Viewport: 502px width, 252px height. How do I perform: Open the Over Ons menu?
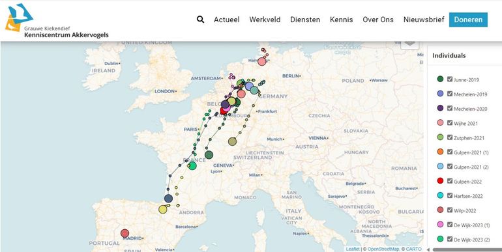pos(378,20)
